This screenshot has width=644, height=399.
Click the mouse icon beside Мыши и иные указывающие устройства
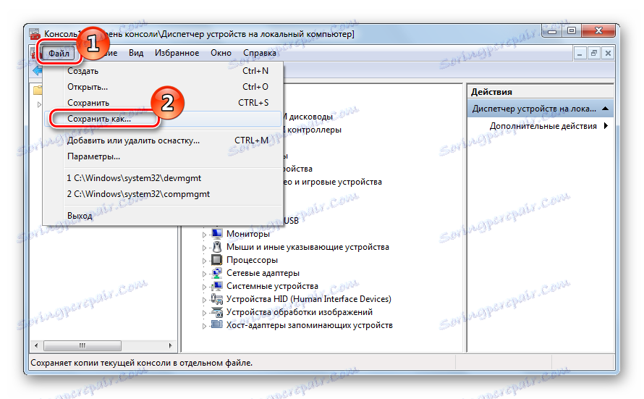pyautogui.click(x=216, y=247)
